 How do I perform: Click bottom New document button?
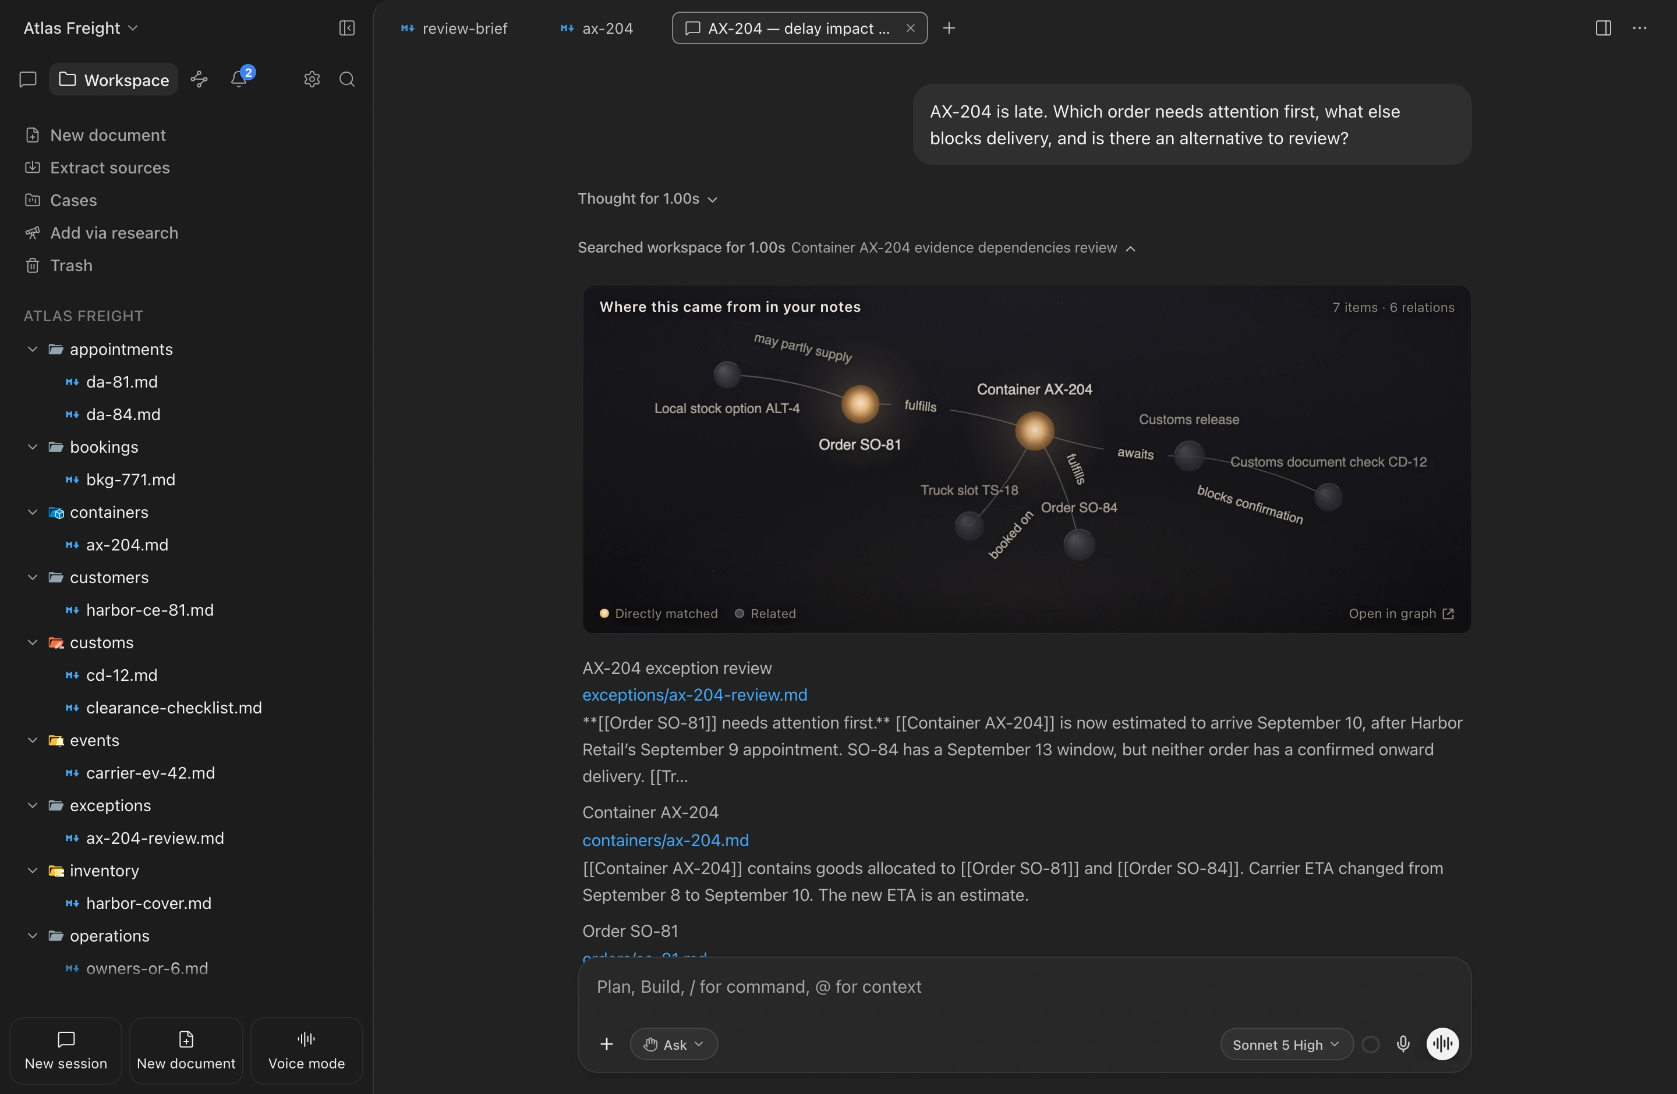pos(186,1051)
